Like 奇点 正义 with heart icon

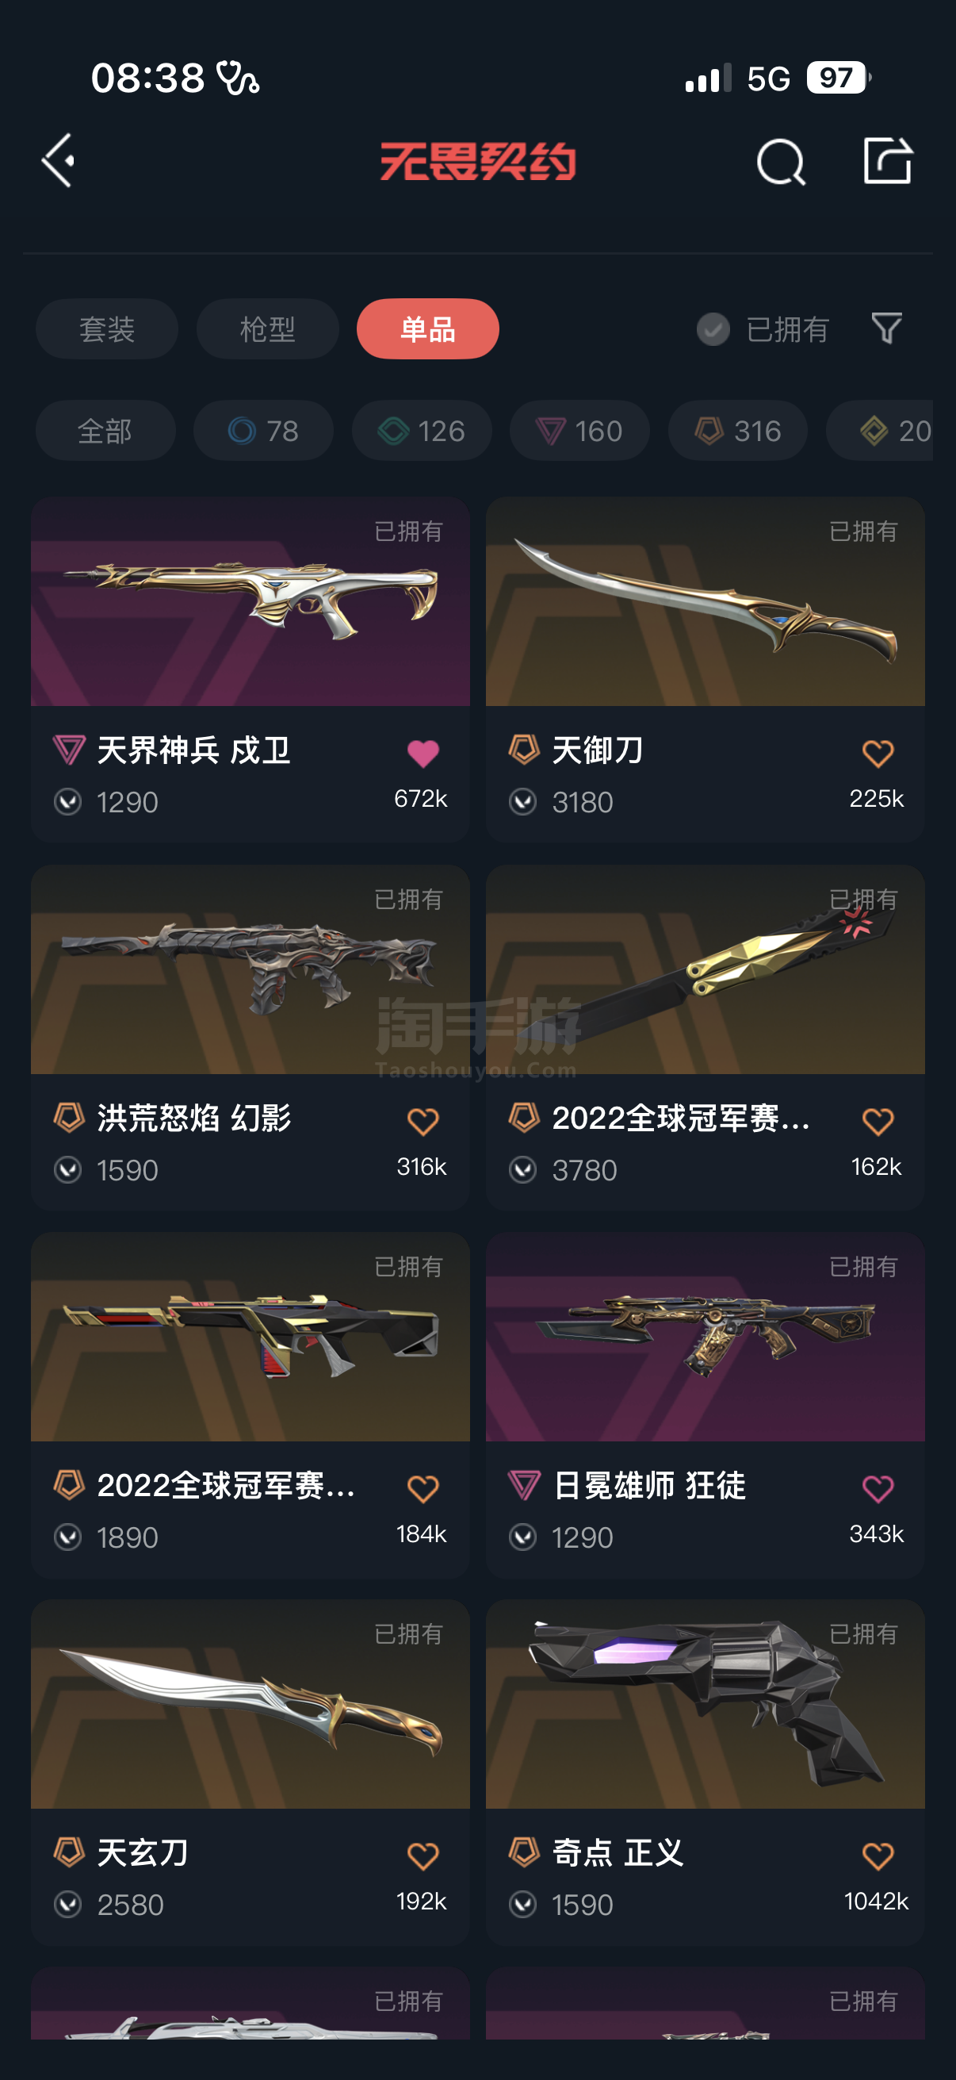click(878, 1855)
